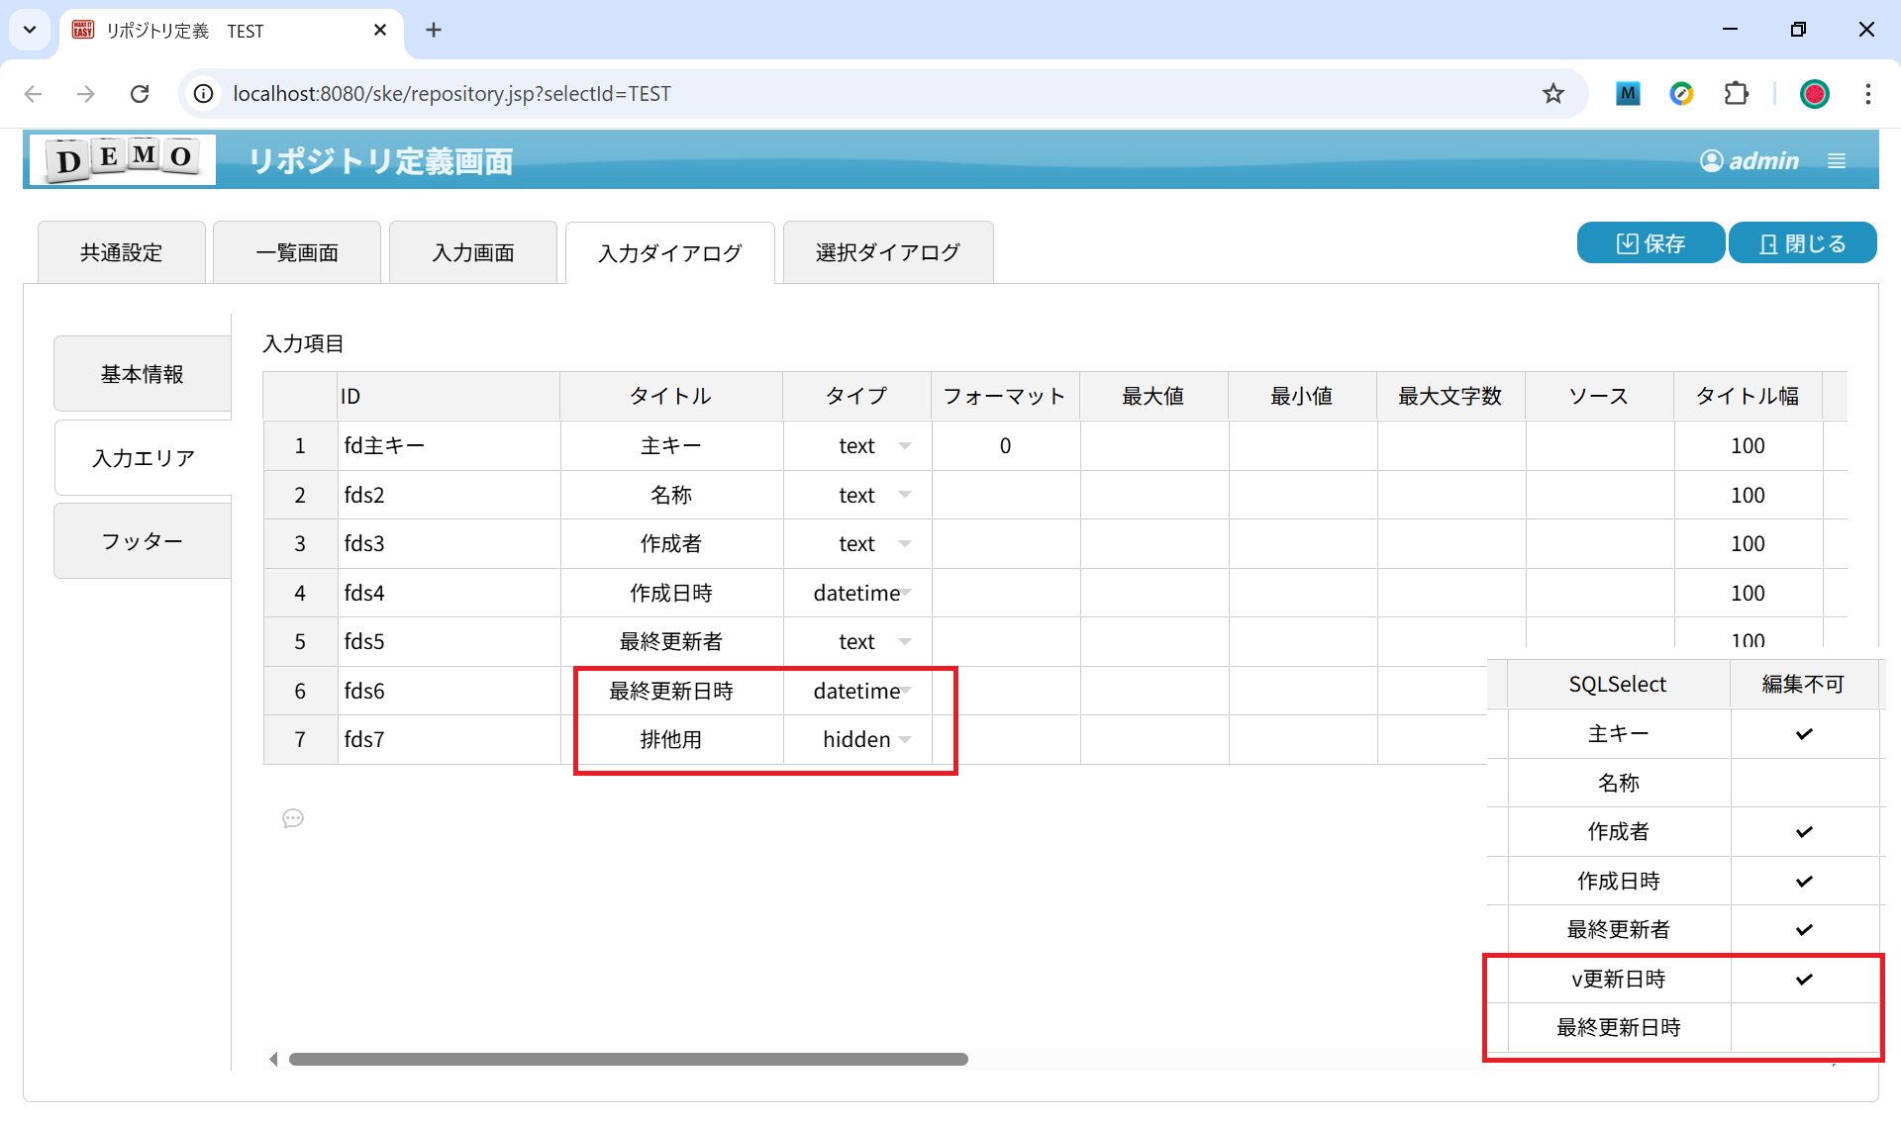Screen dimensions: 1901x1128
Task: Toggle 編集不可 checkmark for 作成者 row
Action: click(1803, 832)
